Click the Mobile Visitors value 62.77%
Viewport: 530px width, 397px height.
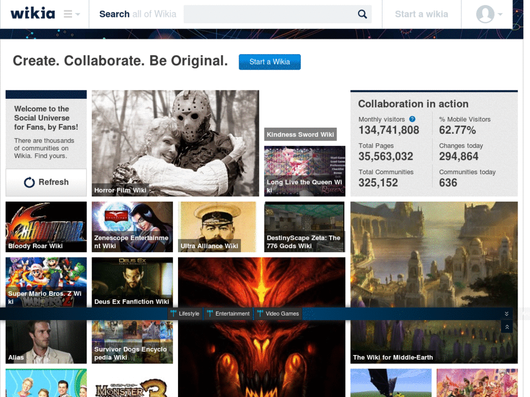[458, 130]
